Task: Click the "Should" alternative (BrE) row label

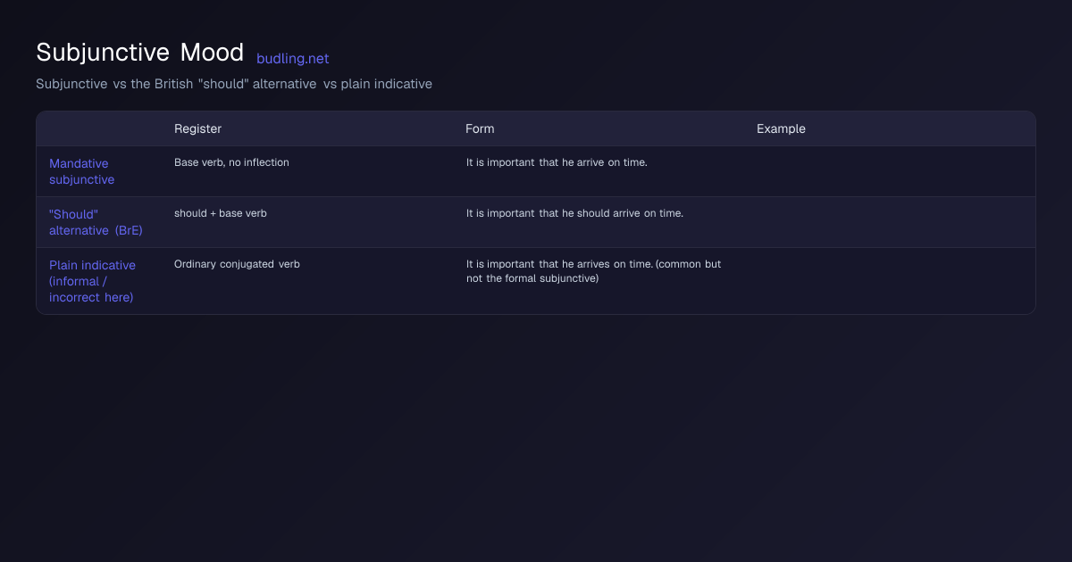Action: tap(96, 222)
